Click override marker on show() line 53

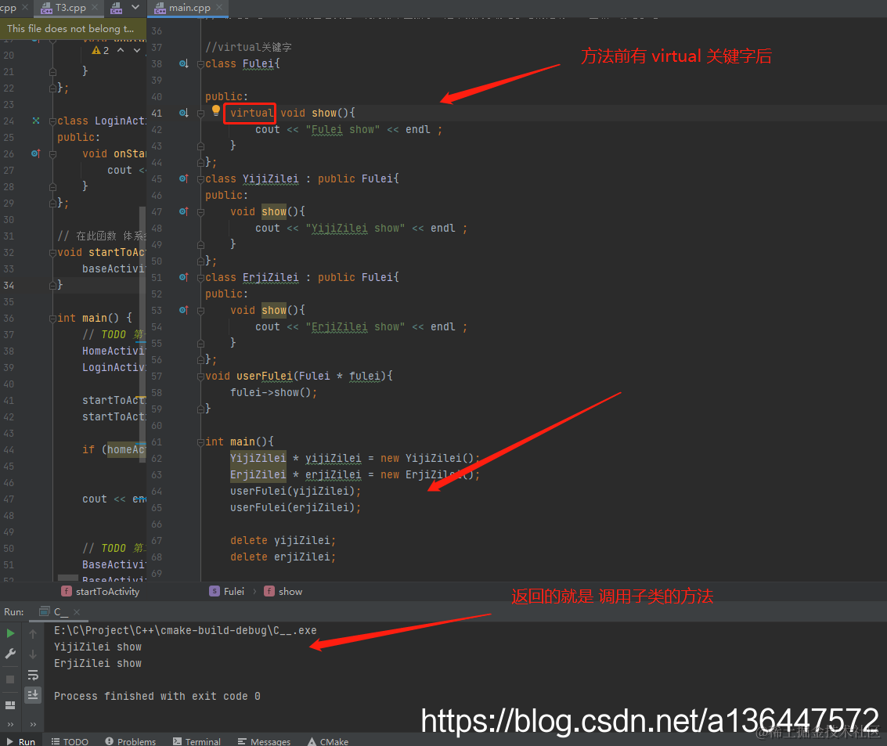(x=184, y=310)
